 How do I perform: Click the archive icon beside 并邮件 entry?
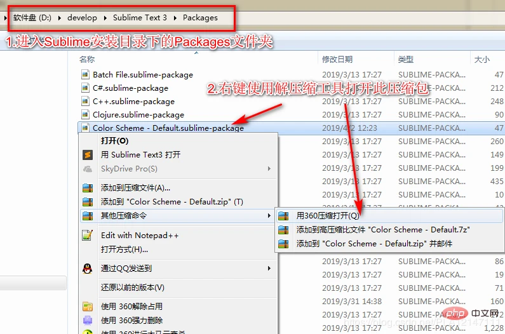(x=283, y=244)
